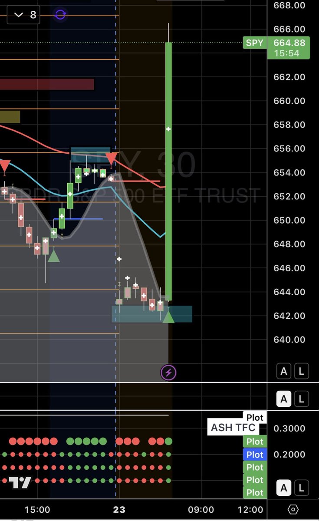
Task: Tap the purple lightning bolt icon
Action: click(168, 372)
